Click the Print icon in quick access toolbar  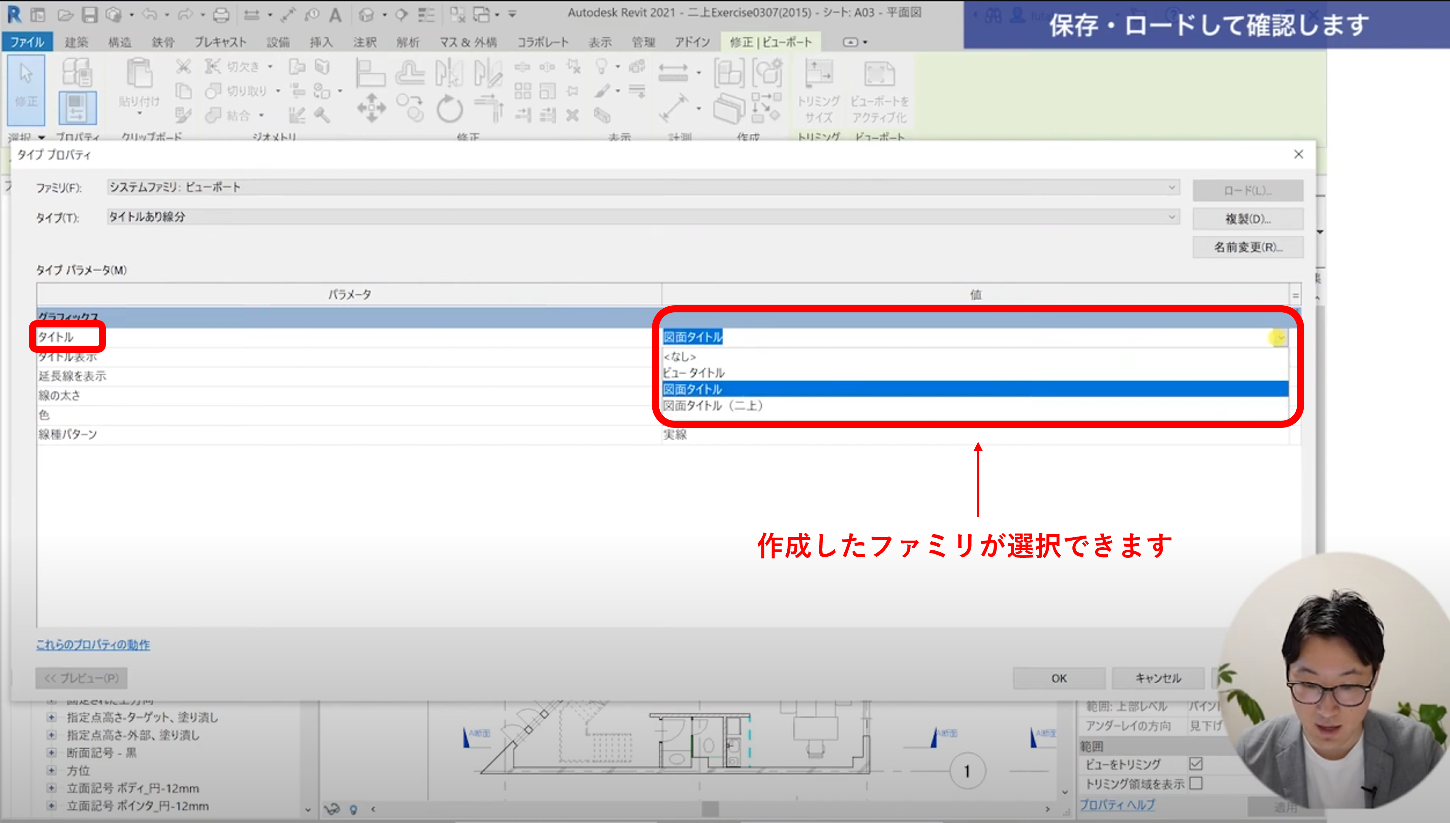[221, 15]
